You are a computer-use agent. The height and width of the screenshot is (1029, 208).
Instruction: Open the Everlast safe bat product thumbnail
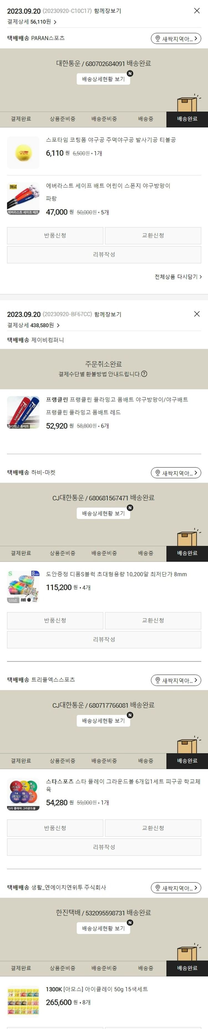(x=23, y=199)
